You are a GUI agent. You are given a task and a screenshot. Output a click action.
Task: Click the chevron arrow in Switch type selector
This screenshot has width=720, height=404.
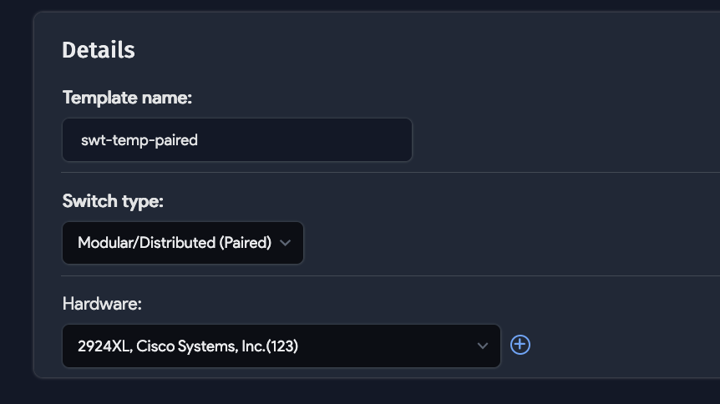click(285, 243)
